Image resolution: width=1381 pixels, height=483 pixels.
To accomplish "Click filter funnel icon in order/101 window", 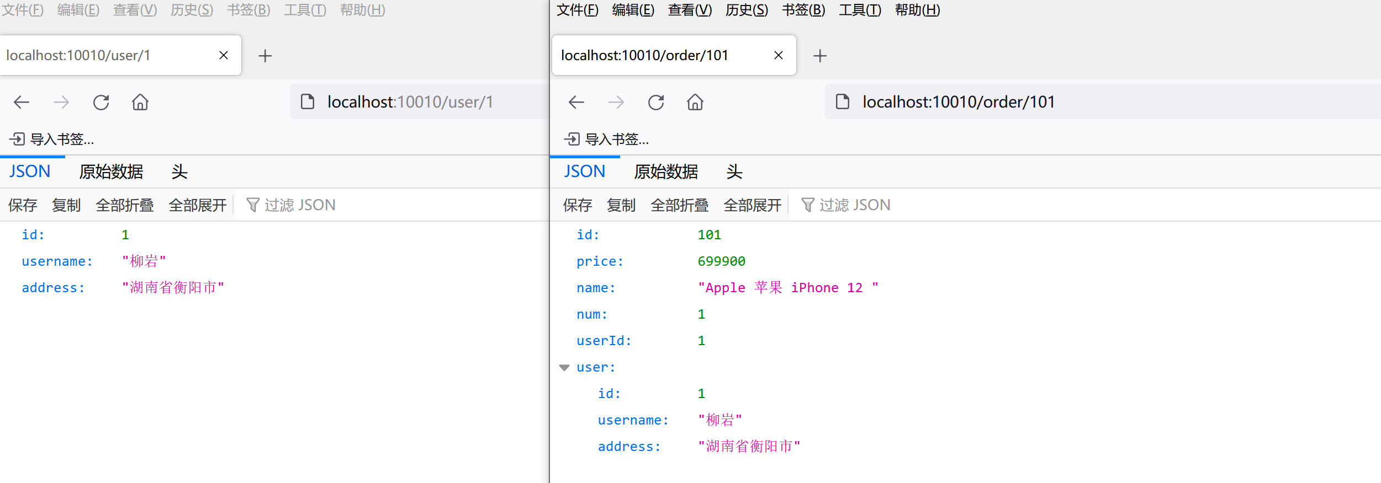I will pos(808,205).
